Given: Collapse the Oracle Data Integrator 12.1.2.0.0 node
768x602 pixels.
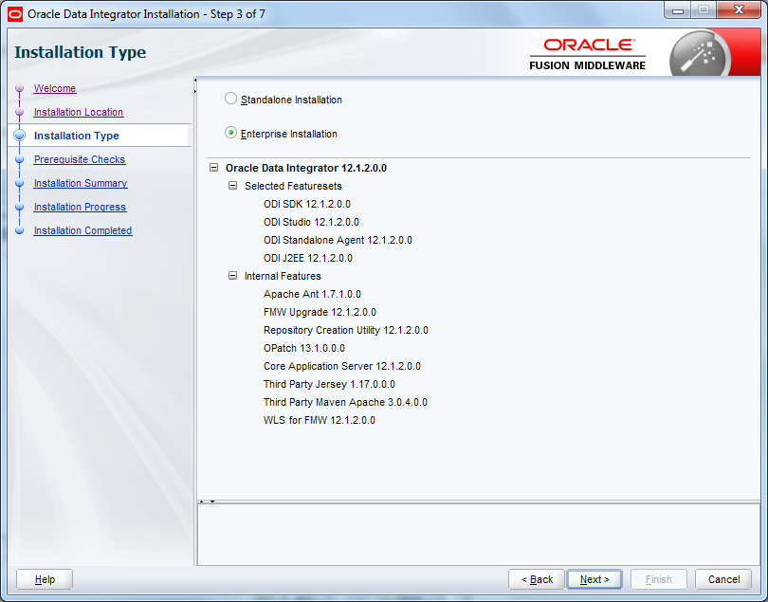Looking at the screenshot, I should click(x=213, y=168).
